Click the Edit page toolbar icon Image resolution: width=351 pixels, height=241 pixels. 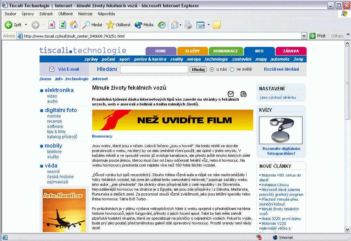201,25
